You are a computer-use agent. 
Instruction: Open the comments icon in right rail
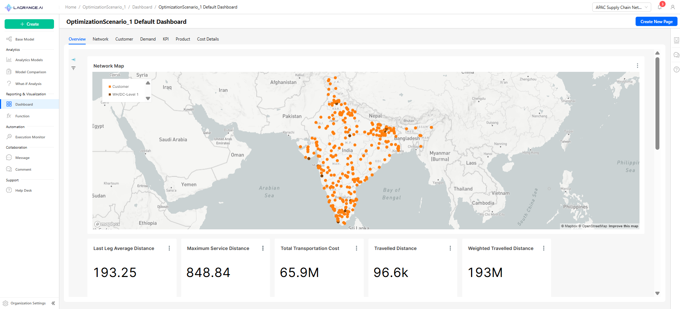point(676,55)
